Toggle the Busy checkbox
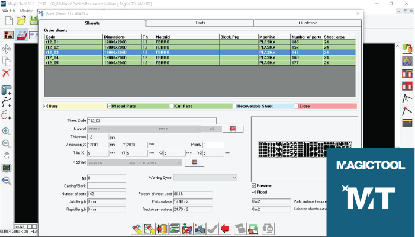Image resolution: width=415 pixels, height=237 pixels. tap(47, 107)
